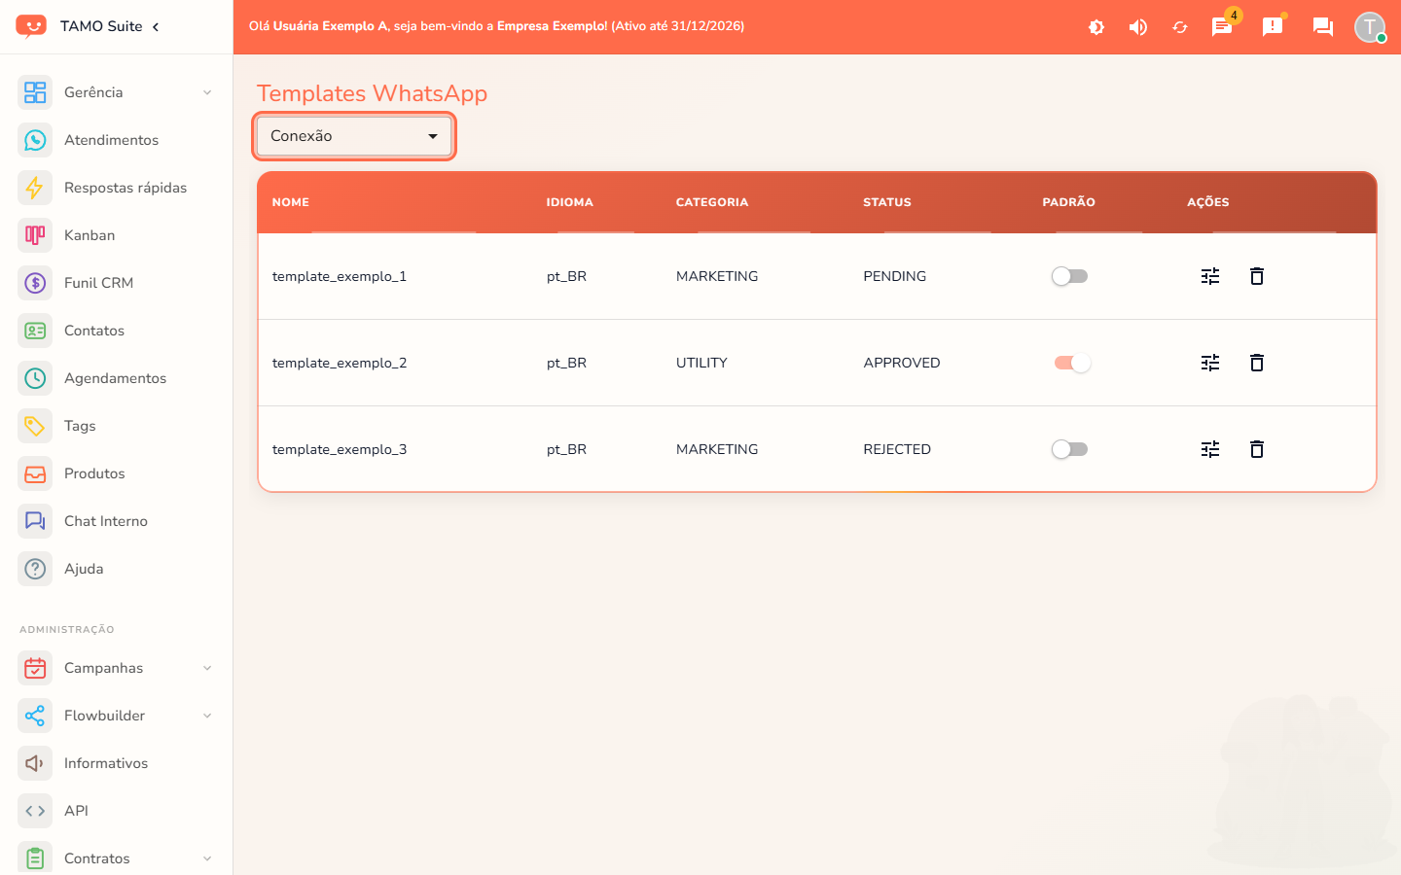Viewport: 1401px width, 875px height.
Task: Click the REJECTED status cell
Action: point(897,449)
